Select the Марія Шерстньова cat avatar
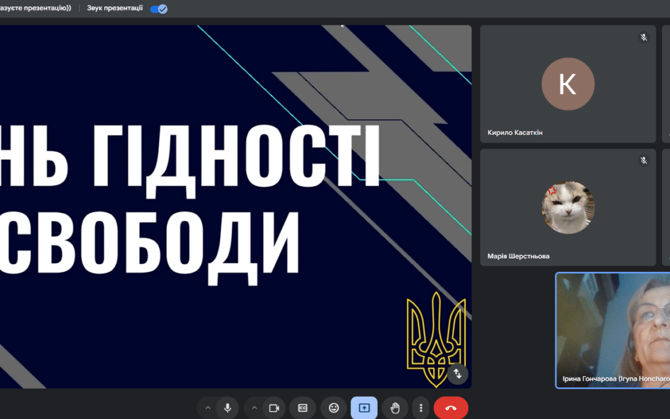The width and height of the screenshot is (670, 419). coord(568,207)
